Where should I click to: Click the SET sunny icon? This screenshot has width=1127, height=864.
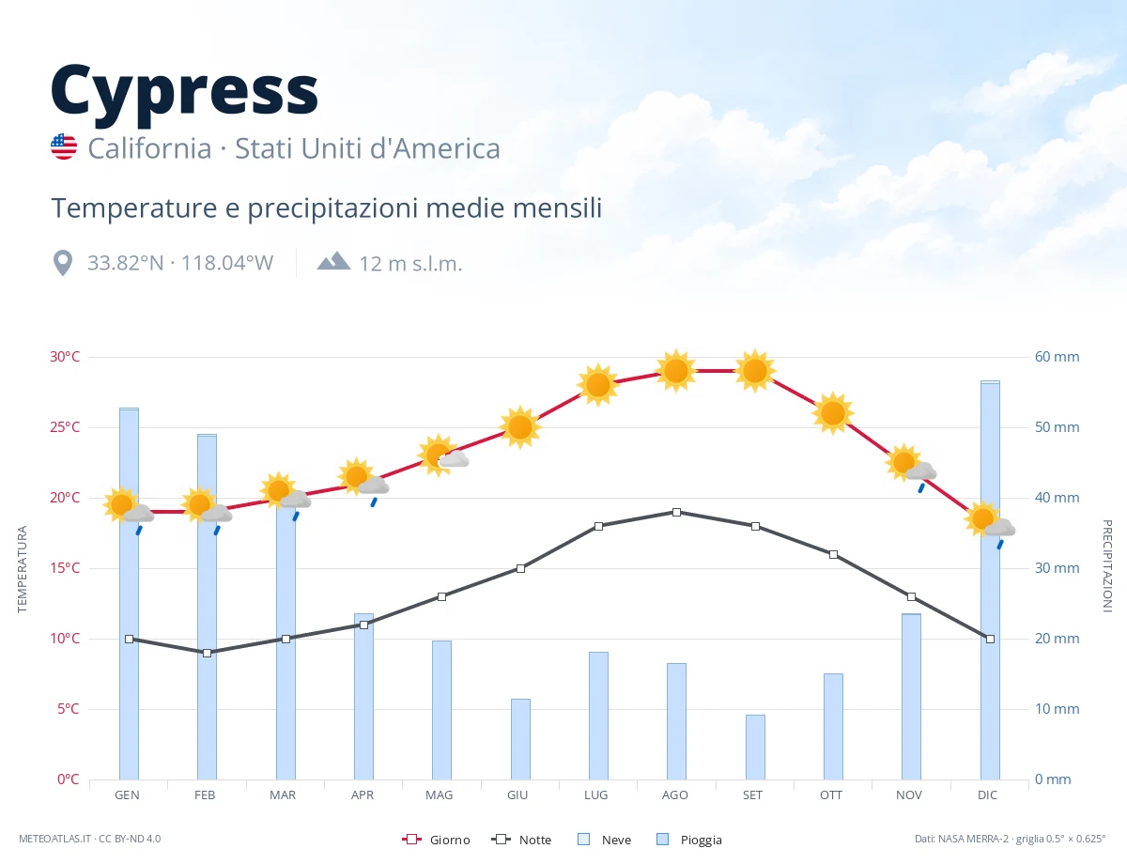click(x=755, y=371)
